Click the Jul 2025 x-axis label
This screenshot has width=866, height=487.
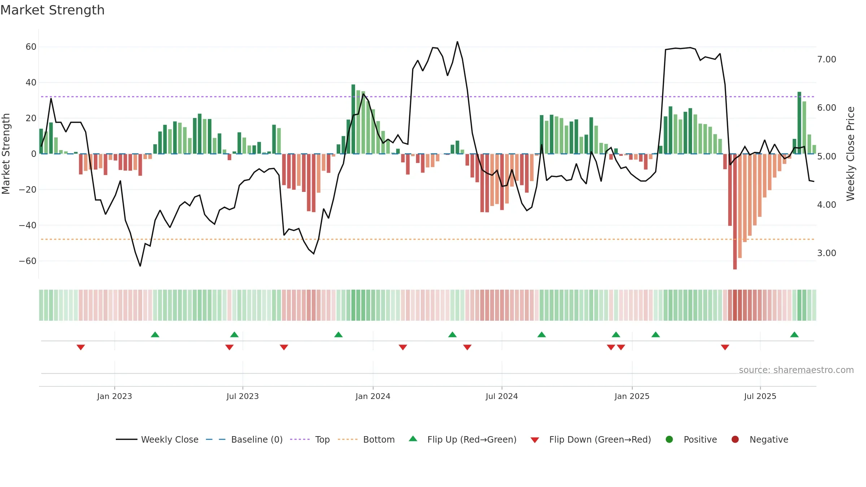tap(760, 396)
